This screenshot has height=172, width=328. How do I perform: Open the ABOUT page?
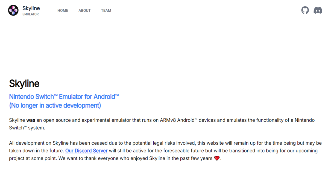tap(84, 11)
